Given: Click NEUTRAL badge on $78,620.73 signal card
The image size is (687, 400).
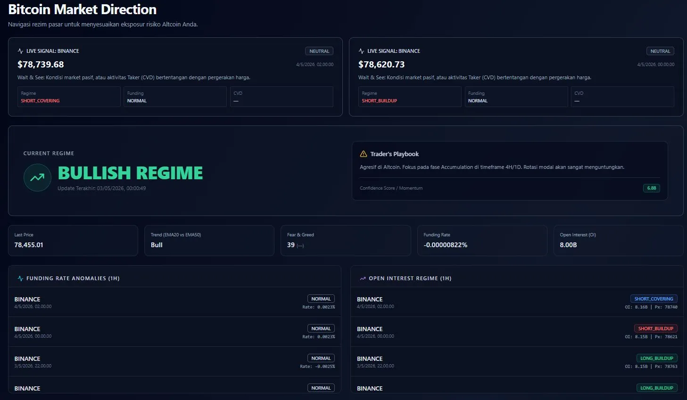Looking at the screenshot, I should [660, 51].
